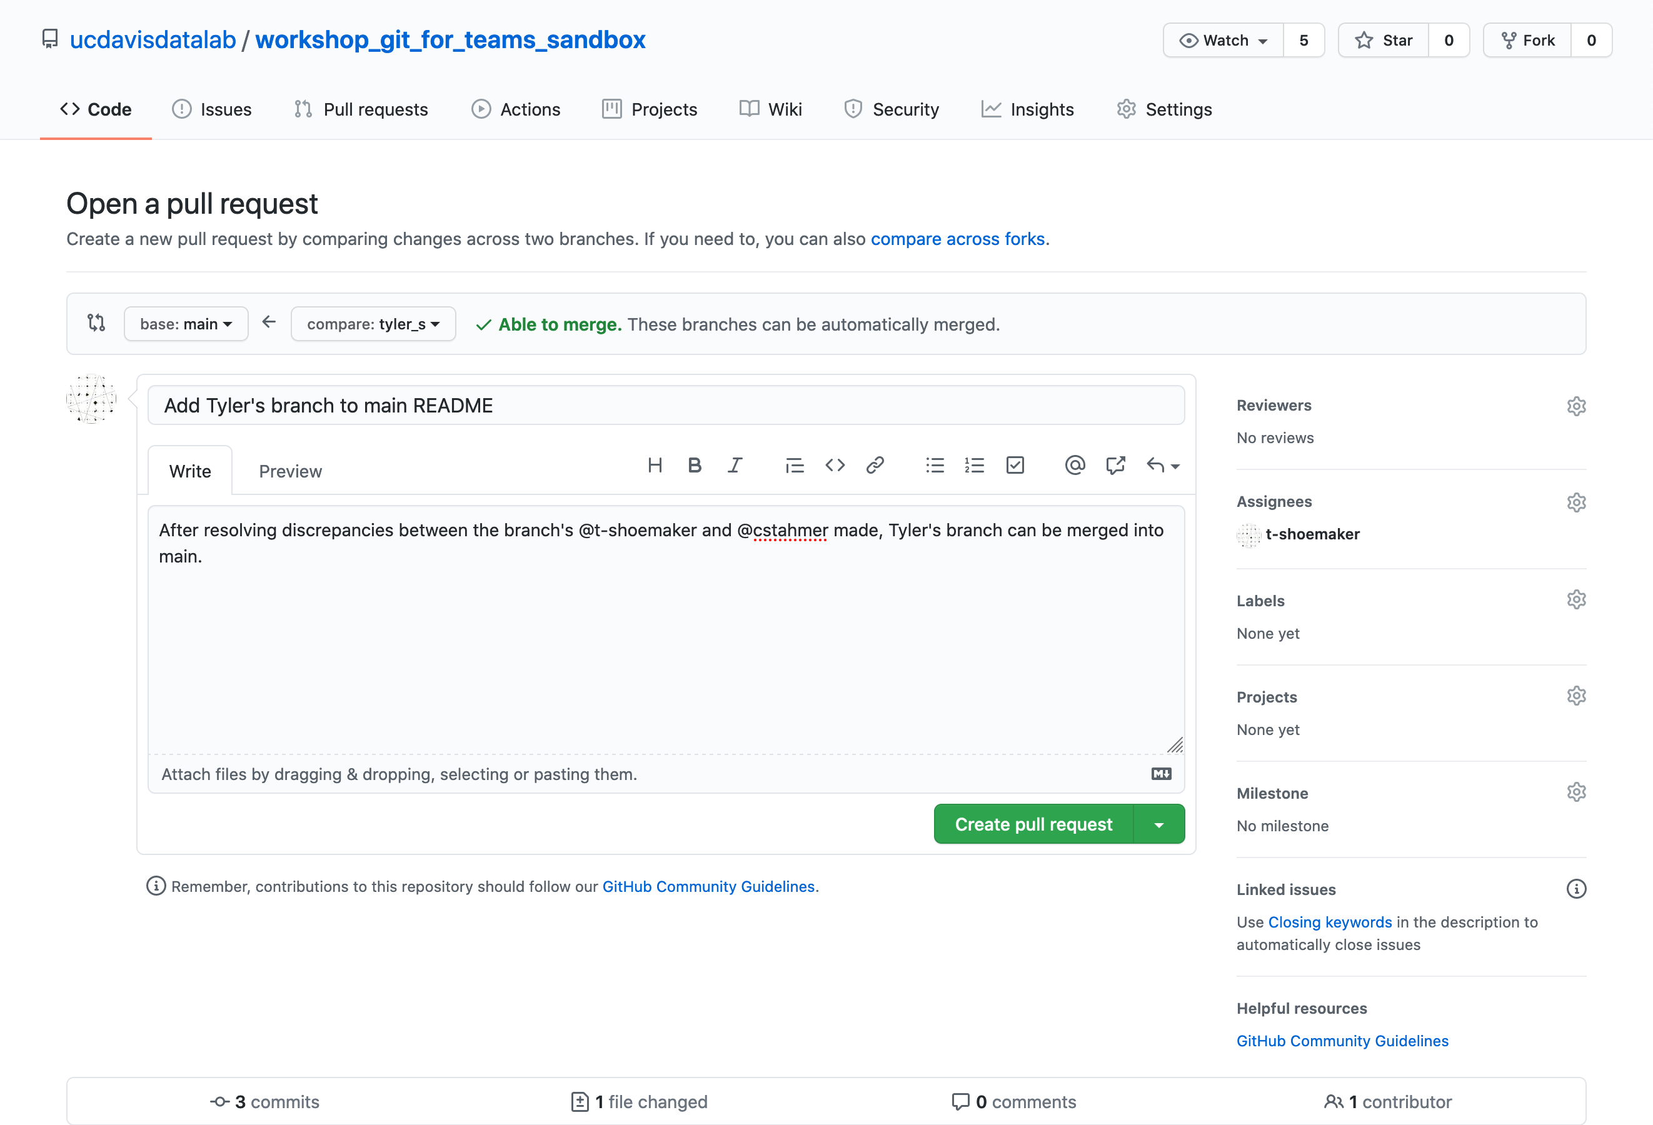
Task: Click the Attach files drop area text
Action: pyautogui.click(x=399, y=774)
